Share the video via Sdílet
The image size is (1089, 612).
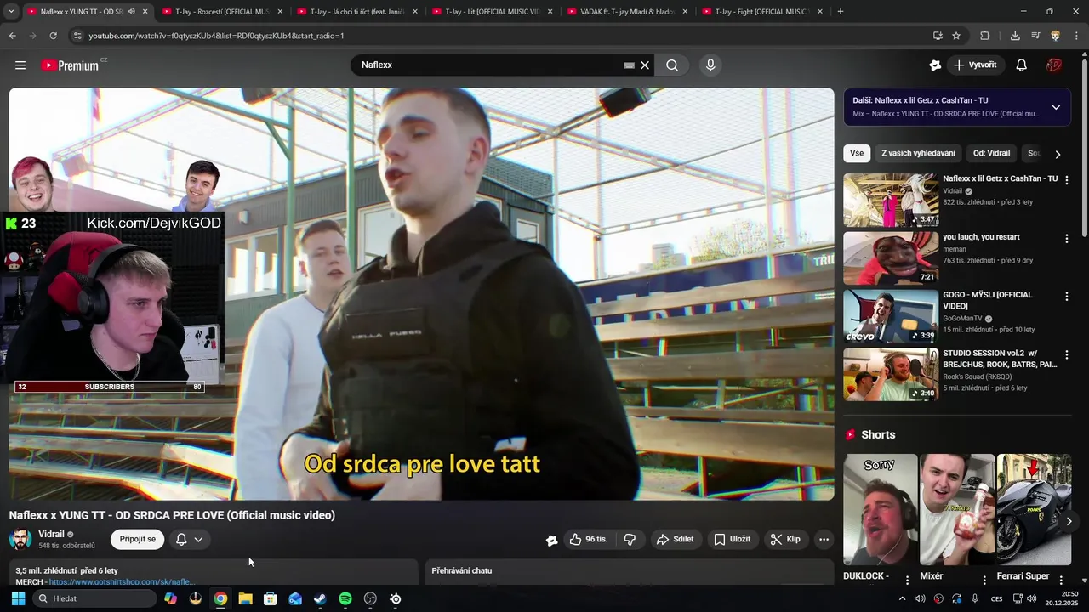click(676, 540)
